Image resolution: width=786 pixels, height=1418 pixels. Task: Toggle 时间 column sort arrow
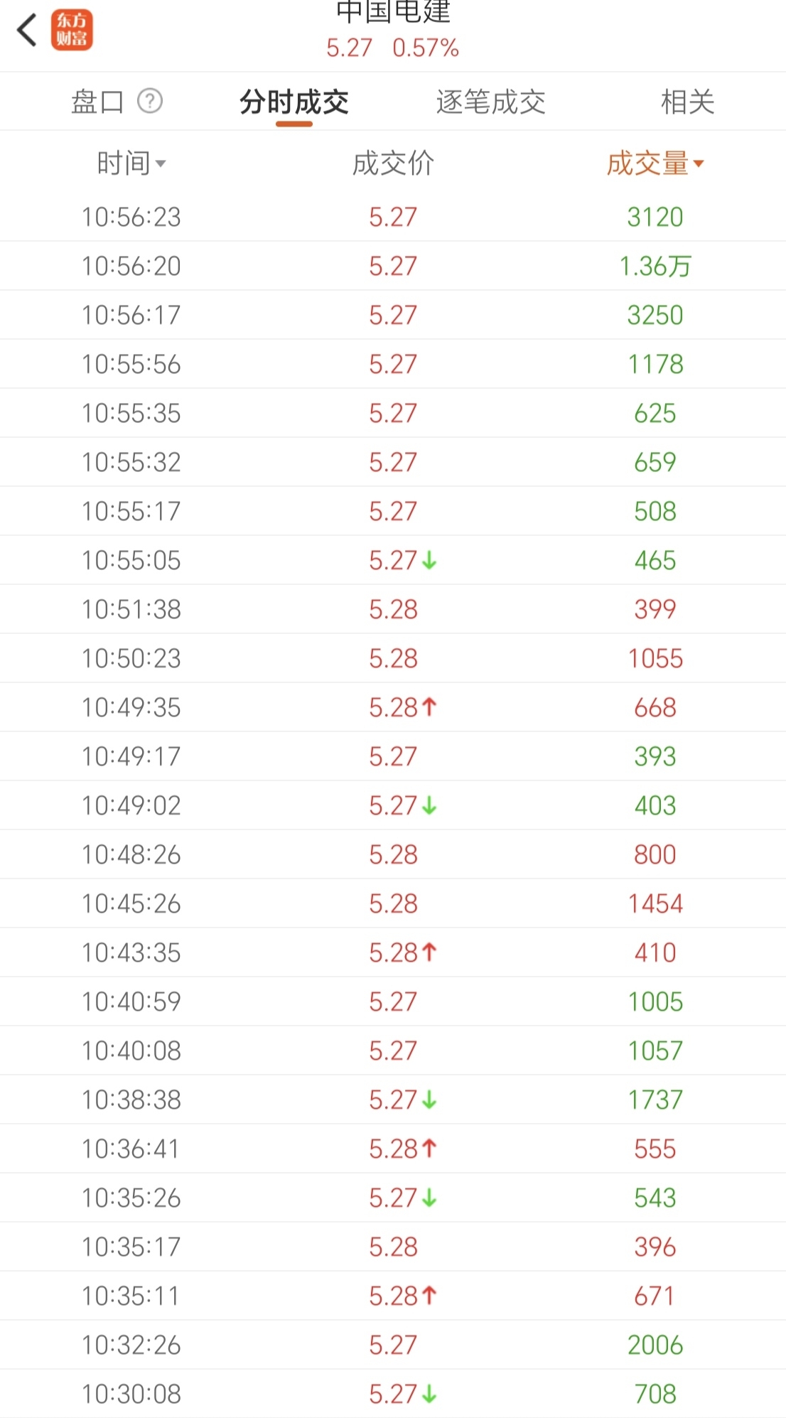[161, 164]
